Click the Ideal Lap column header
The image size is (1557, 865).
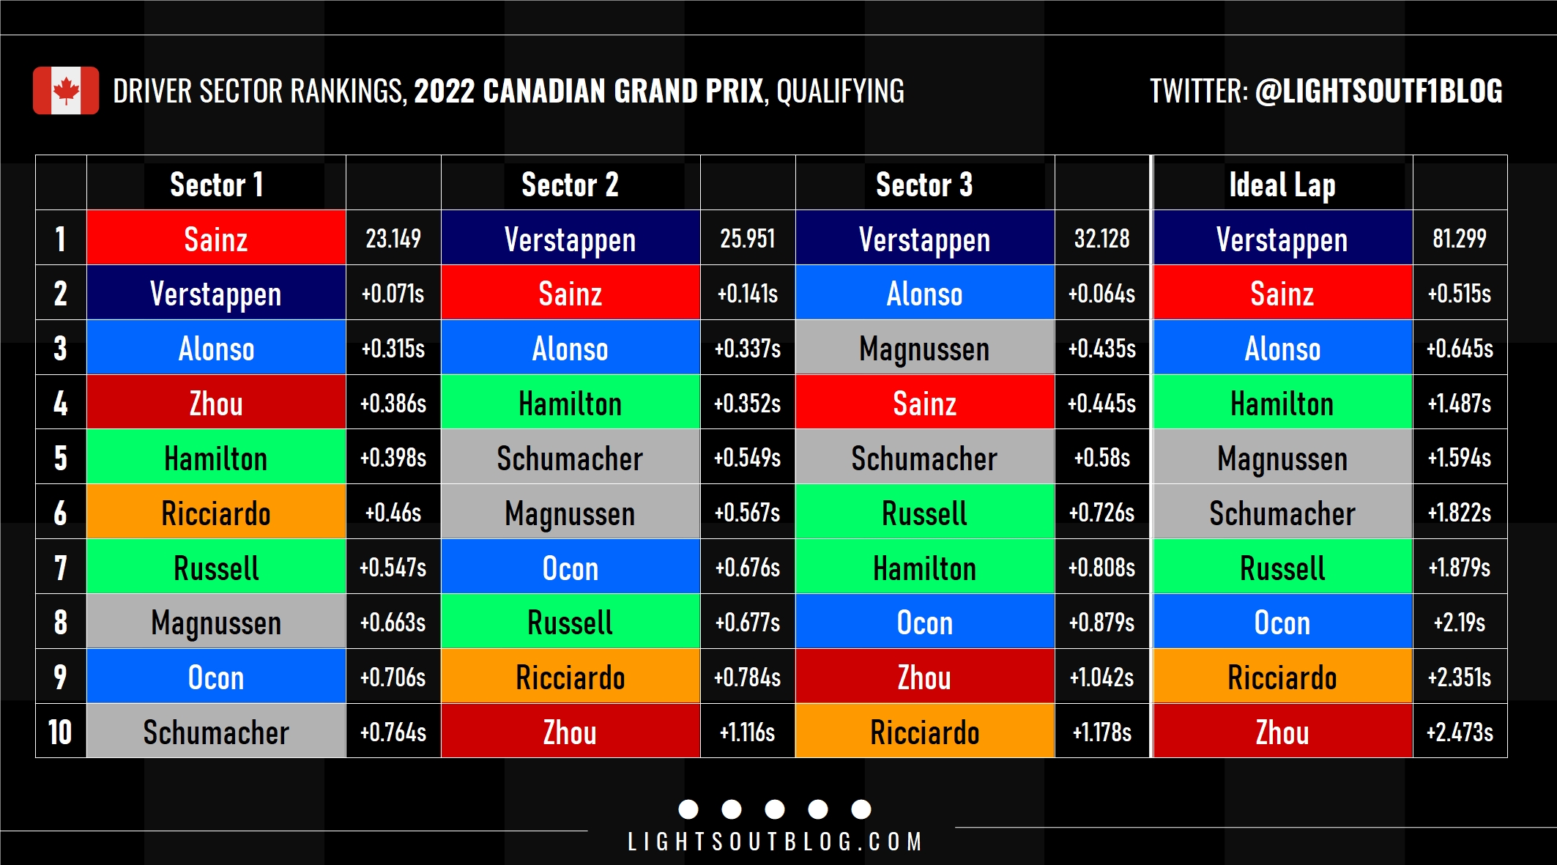click(1282, 183)
